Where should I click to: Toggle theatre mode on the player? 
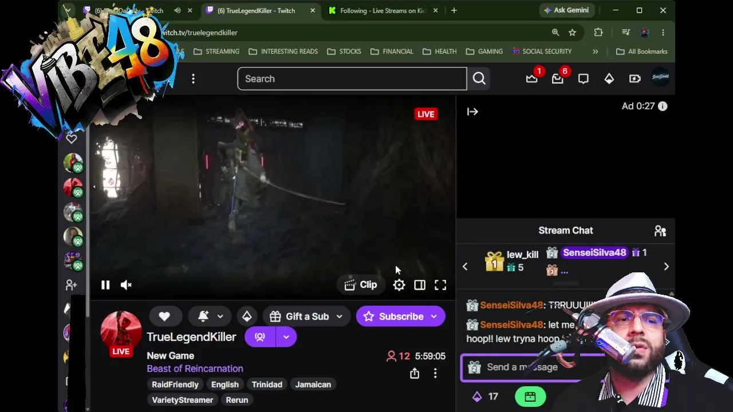420,285
